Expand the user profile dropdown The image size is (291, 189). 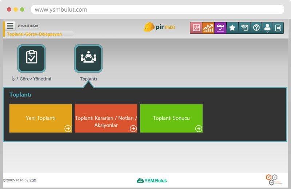[x=267, y=28]
